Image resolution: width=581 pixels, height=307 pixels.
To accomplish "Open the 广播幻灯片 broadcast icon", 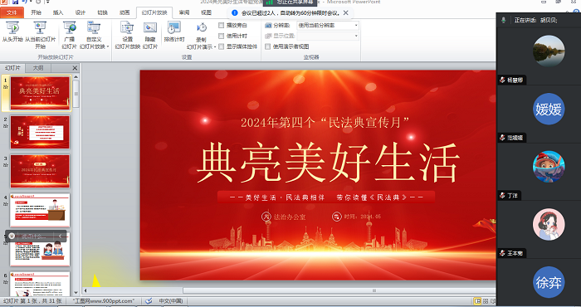I will tap(69, 35).
